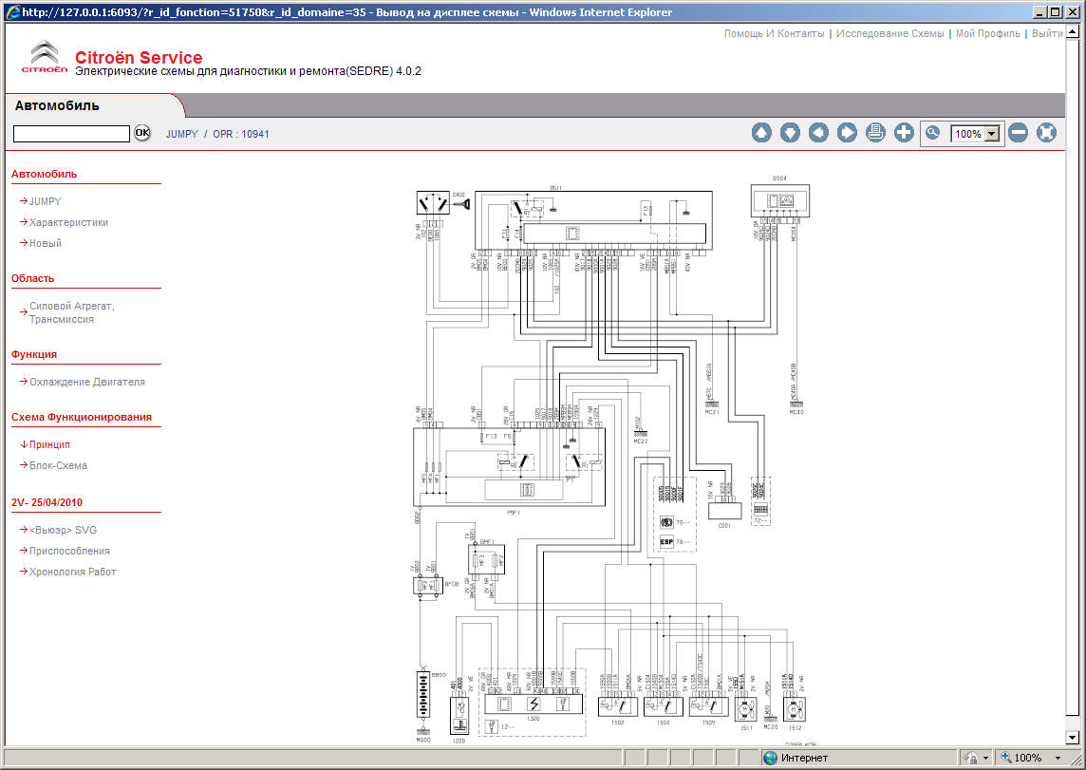Open the 100% zoom dropdown

[x=993, y=134]
